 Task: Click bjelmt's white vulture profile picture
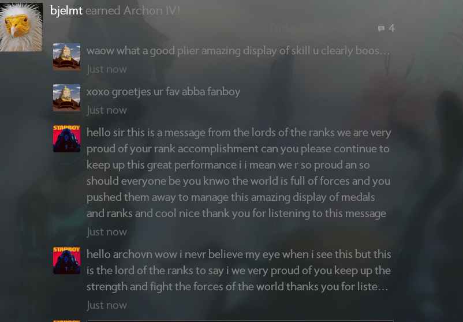21,27
